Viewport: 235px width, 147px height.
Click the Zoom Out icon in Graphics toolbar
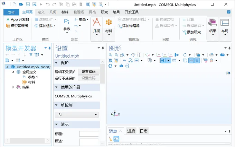point(116,55)
